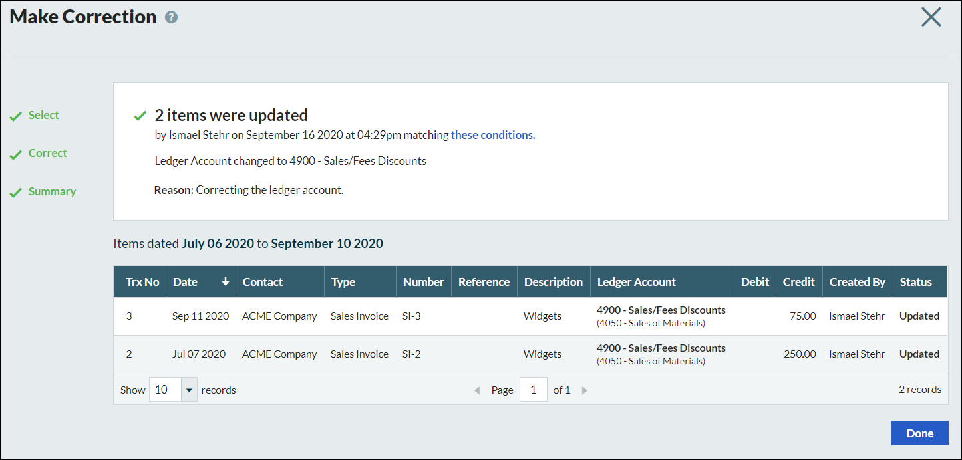The width and height of the screenshot is (962, 460).
Task: Click the page number input field
Action: [x=533, y=390]
